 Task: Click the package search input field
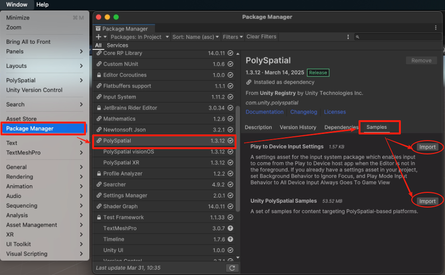tap(399, 37)
